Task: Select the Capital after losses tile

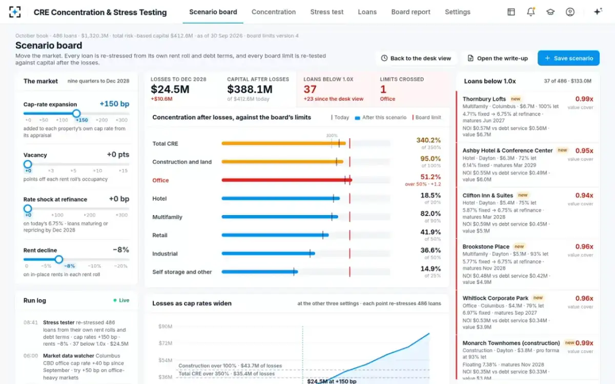Action: pos(259,89)
